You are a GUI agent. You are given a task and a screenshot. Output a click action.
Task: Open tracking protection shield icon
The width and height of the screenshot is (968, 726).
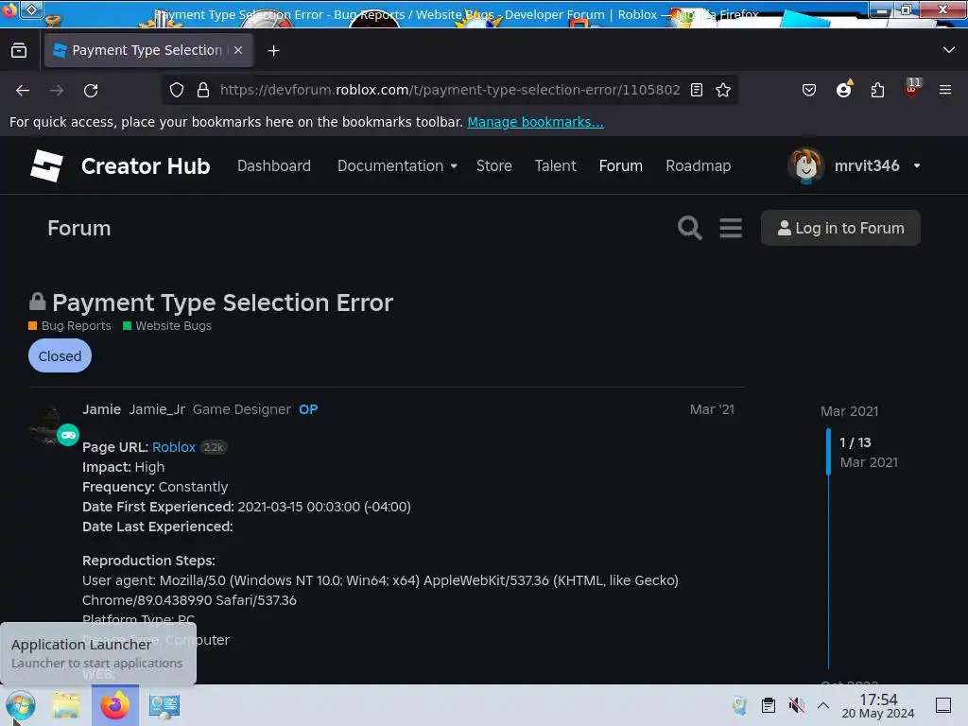[177, 90]
